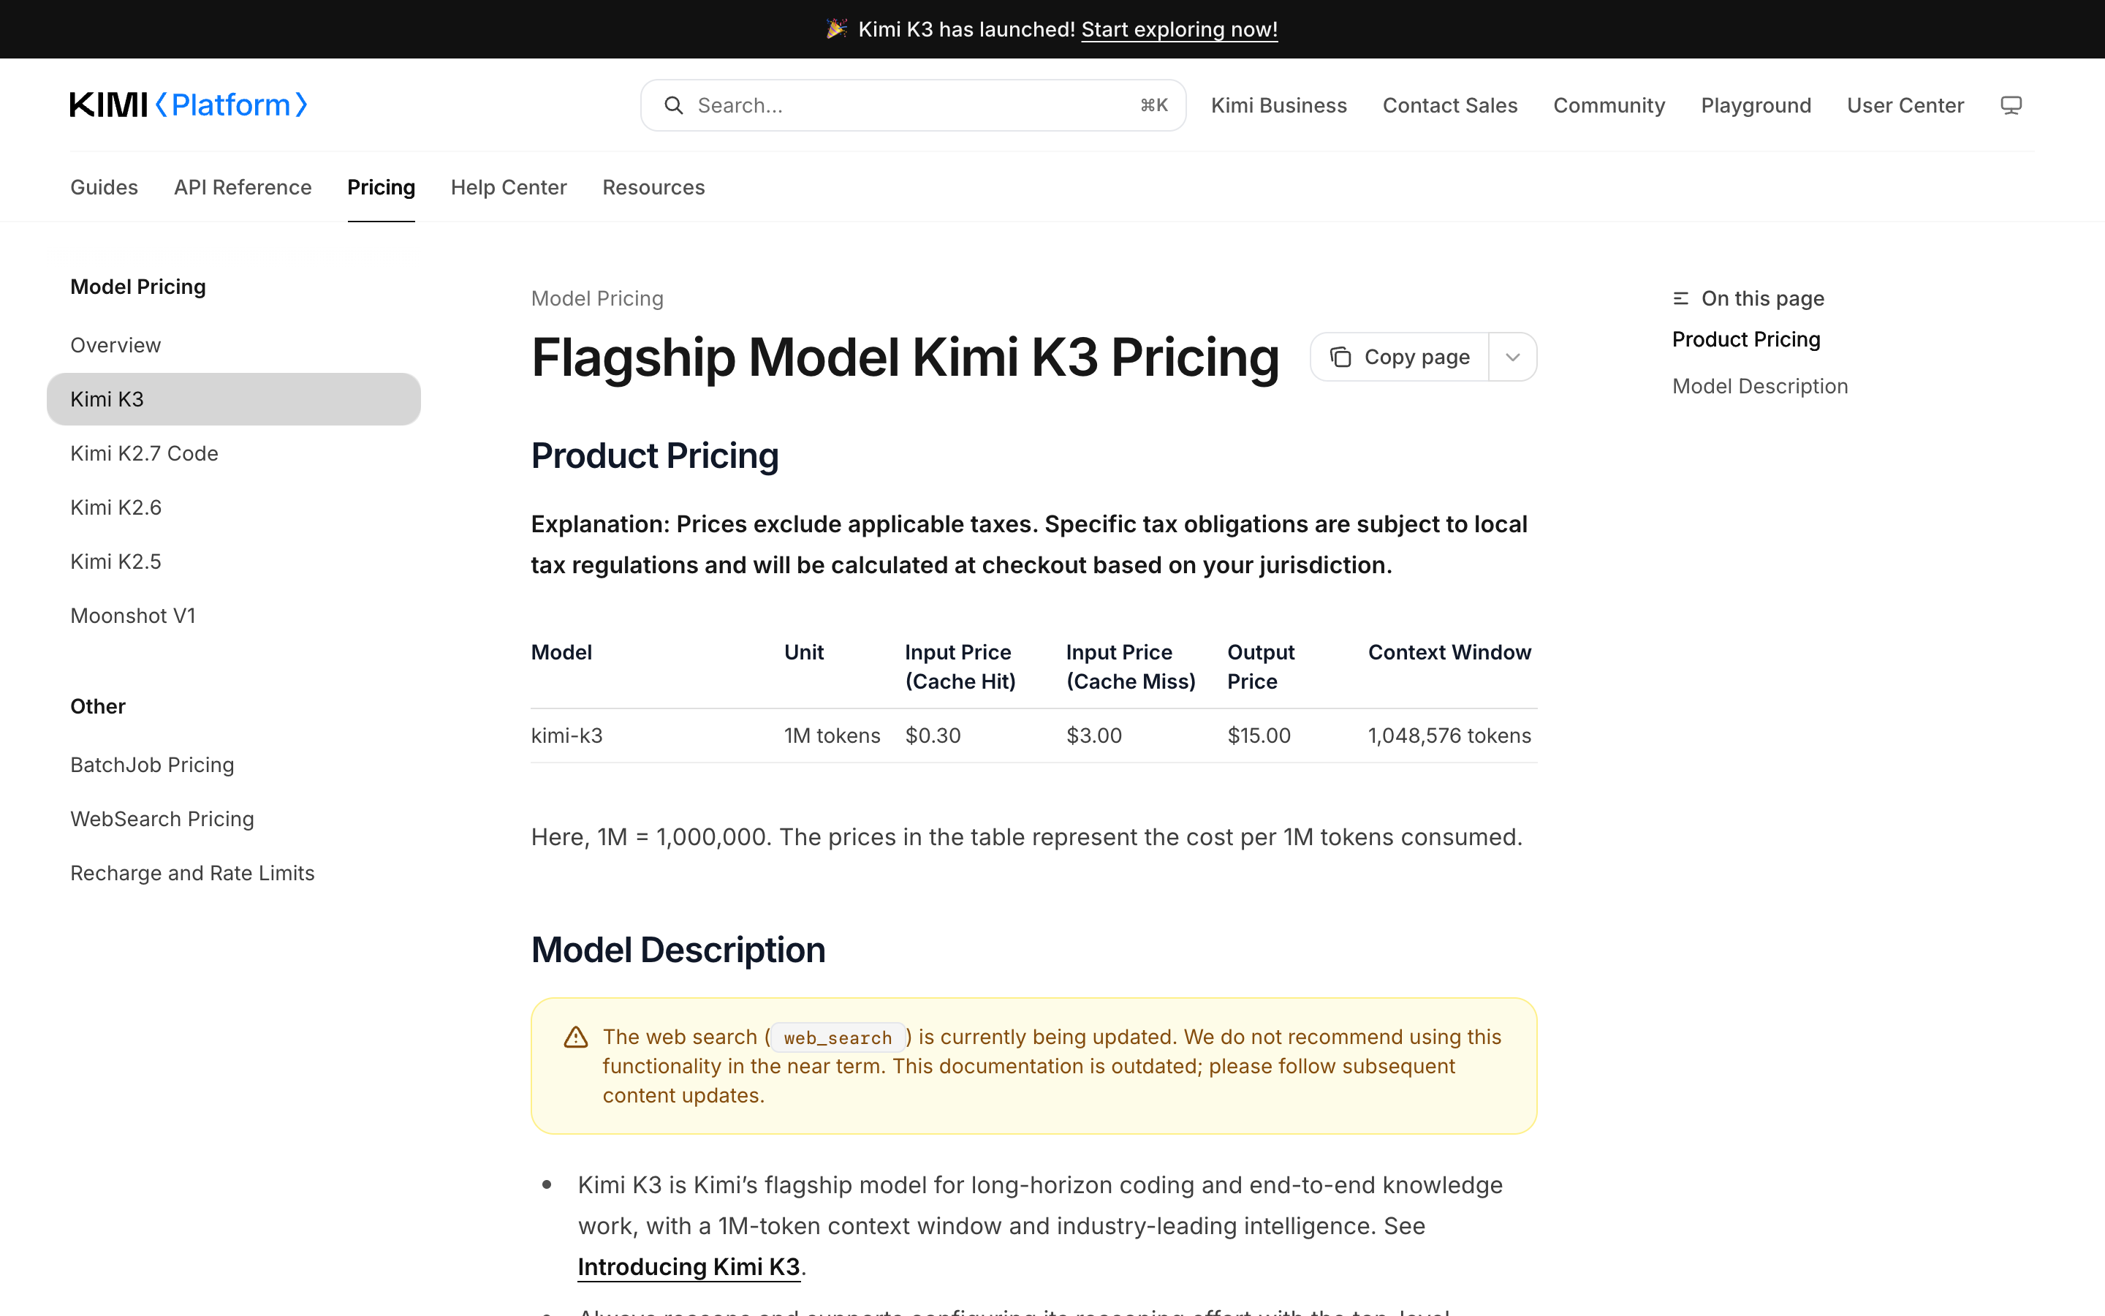Click the Model column header
The height and width of the screenshot is (1316, 2105).
[x=561, y=652]
